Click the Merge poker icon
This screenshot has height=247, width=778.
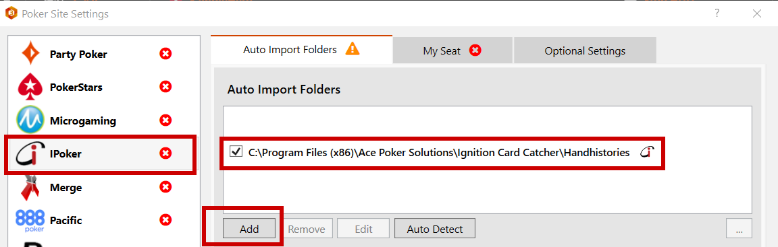click(30, 188)
